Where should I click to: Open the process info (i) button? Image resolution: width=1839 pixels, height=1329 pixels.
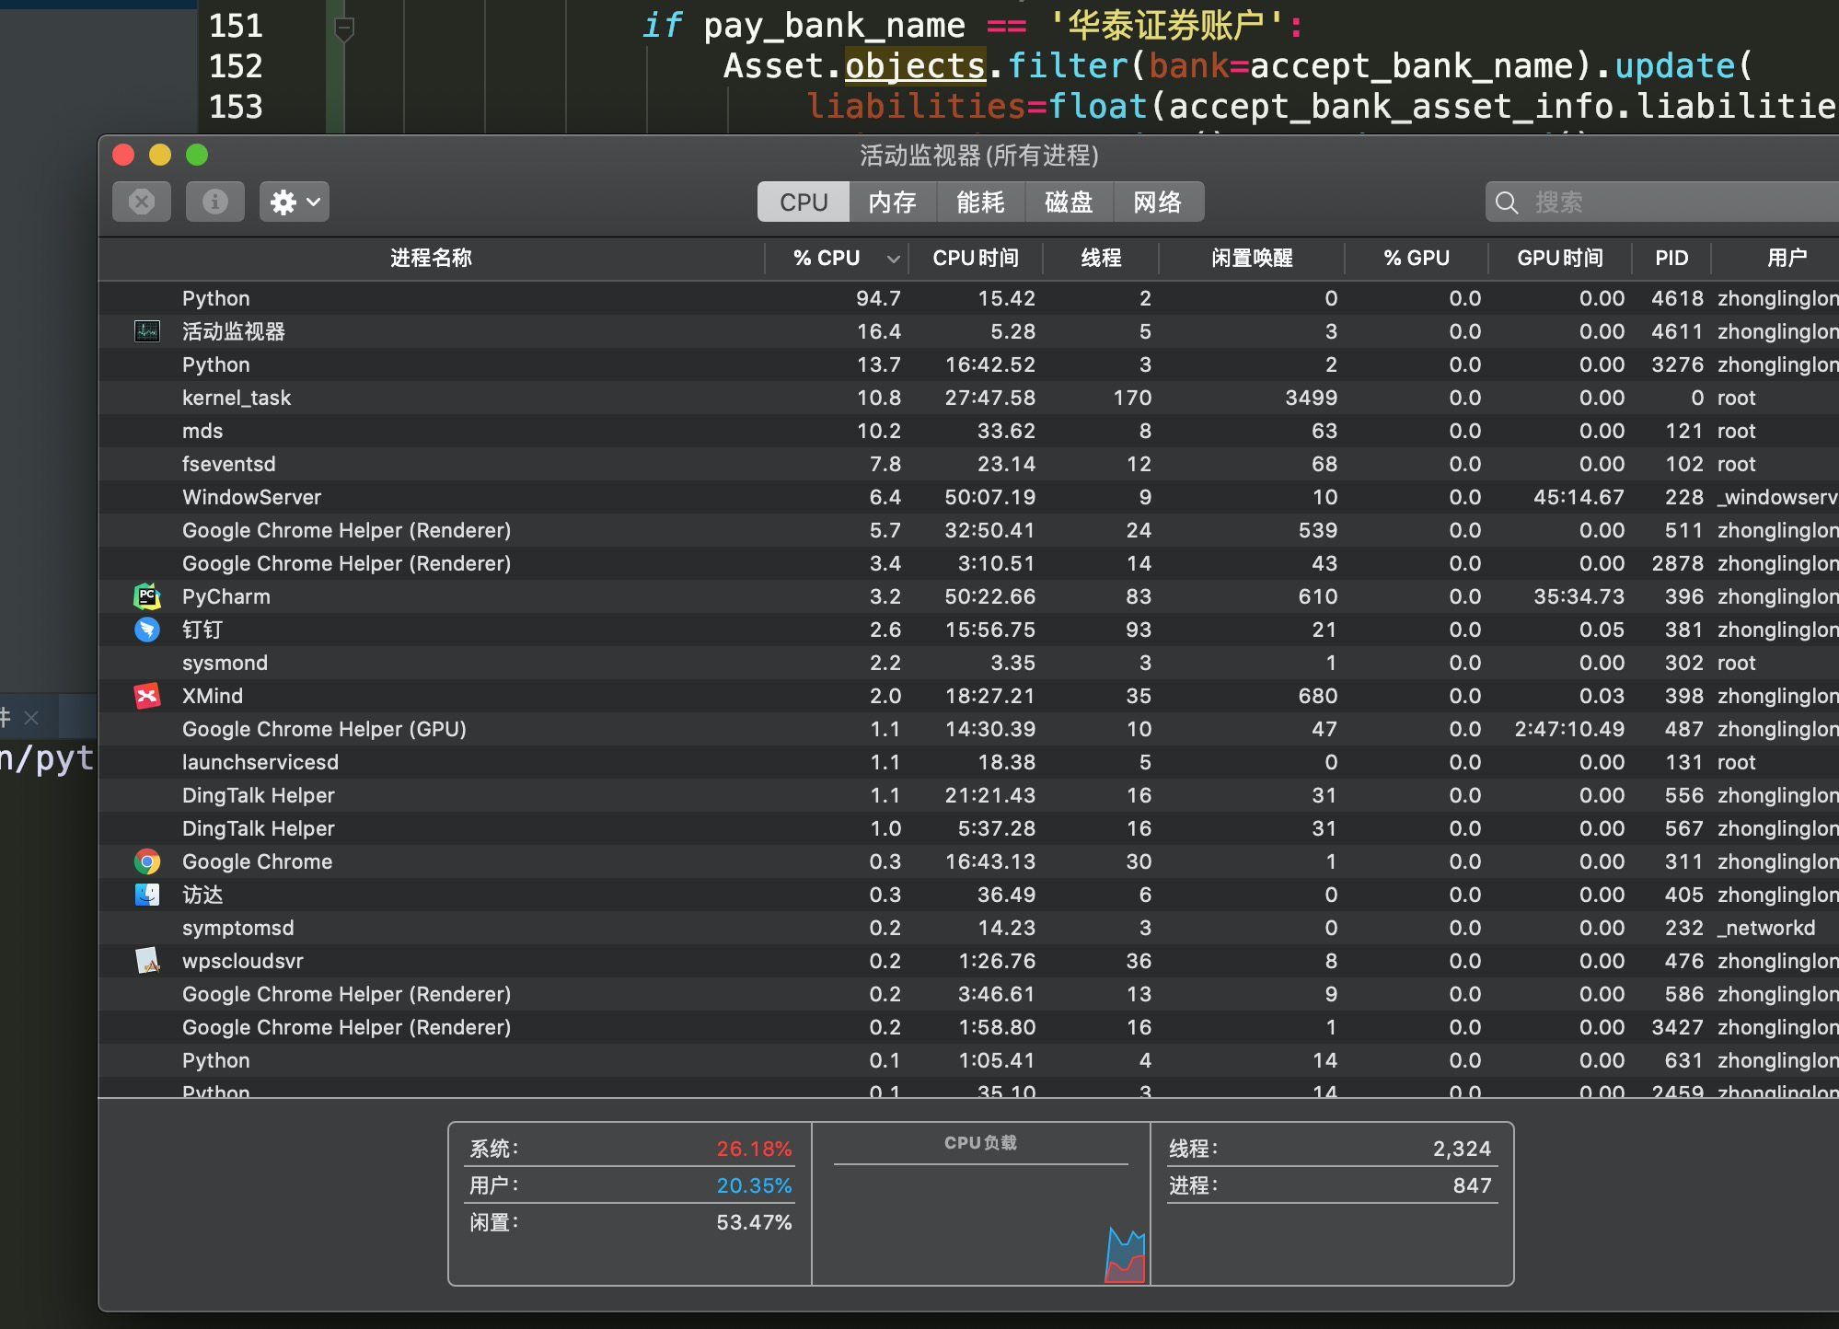point(215,202)
